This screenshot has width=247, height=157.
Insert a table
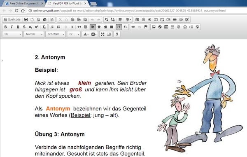pos(166,27)
